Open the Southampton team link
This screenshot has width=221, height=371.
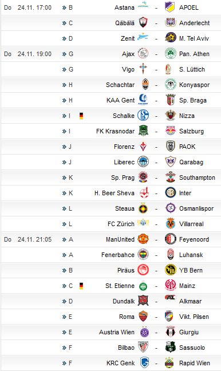pos(197,177)
